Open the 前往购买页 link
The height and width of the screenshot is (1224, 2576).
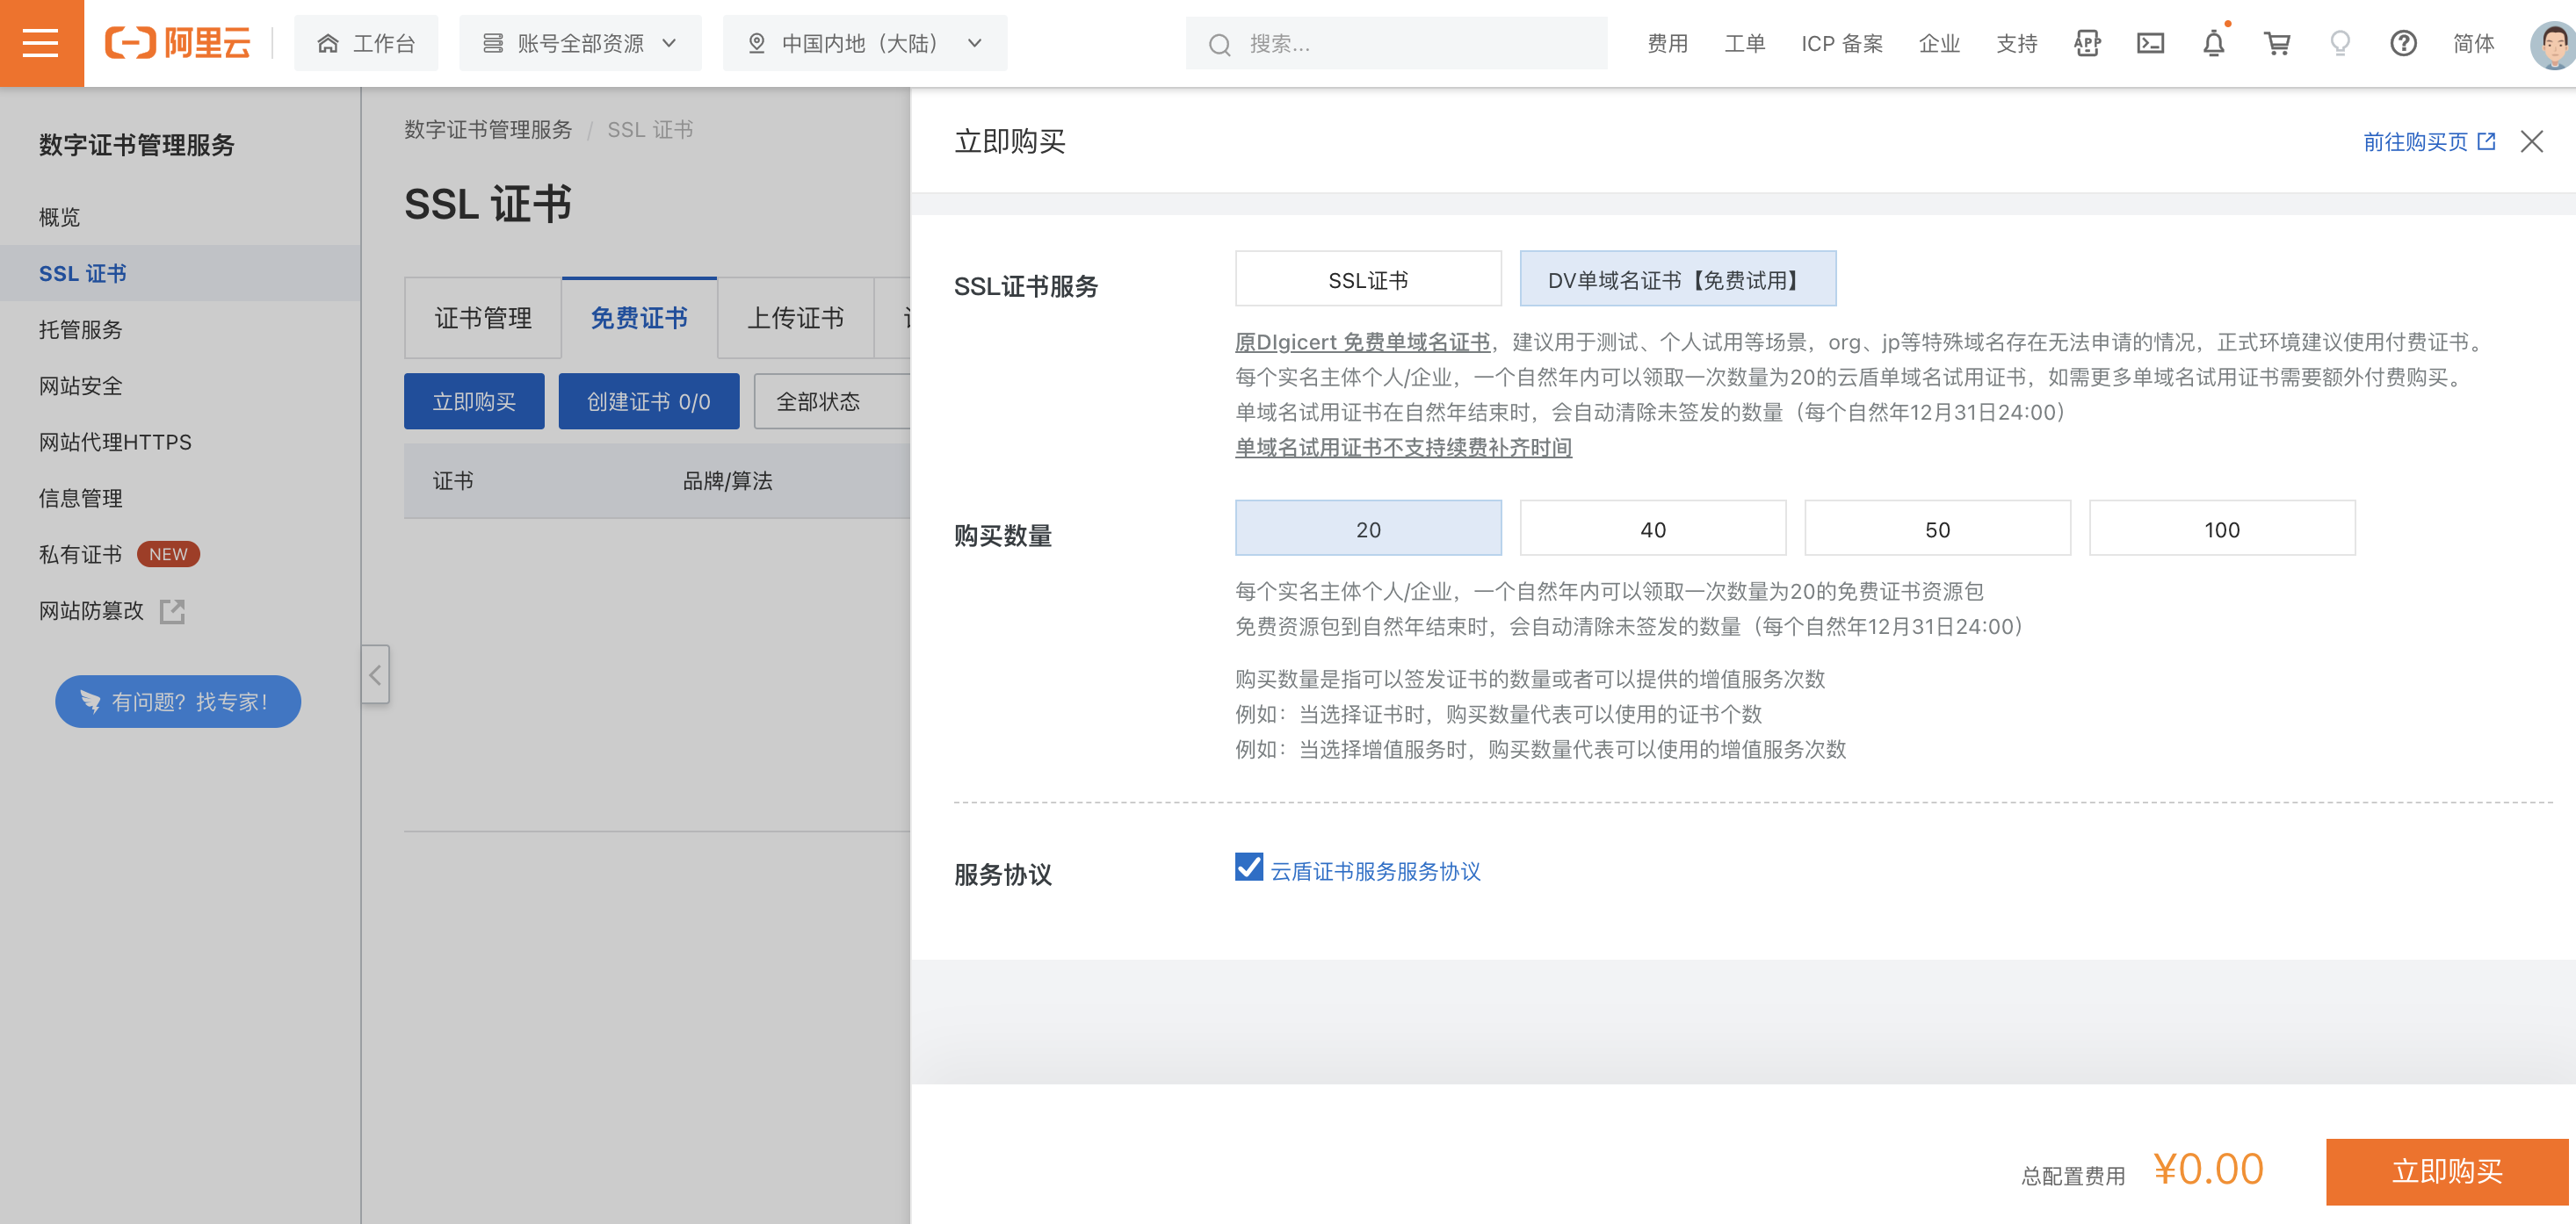pyautogui.click(x=2428, y=142)
